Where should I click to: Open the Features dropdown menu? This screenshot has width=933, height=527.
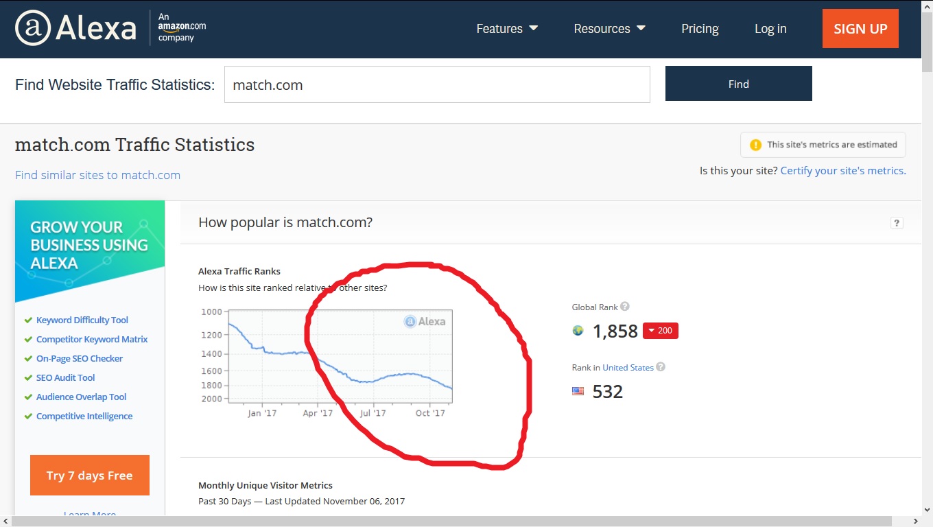click(507, 29)
